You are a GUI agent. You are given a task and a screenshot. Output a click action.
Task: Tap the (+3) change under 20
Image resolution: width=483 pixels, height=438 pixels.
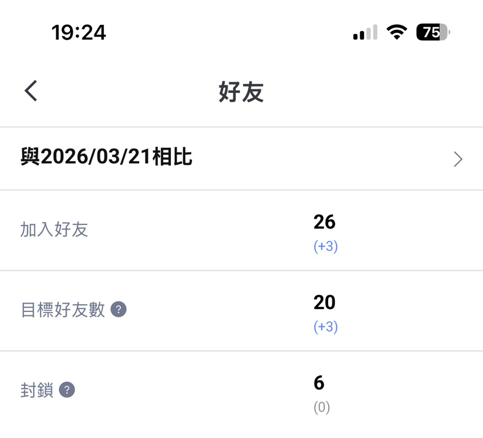[x=325, y=327]
